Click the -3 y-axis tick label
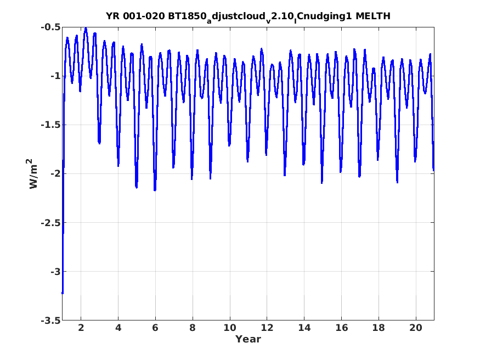Screen dimensions: 480x360 [55, 271]
